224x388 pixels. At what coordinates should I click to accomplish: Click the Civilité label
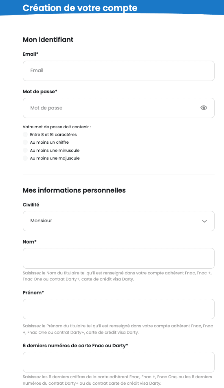[31, 205]
